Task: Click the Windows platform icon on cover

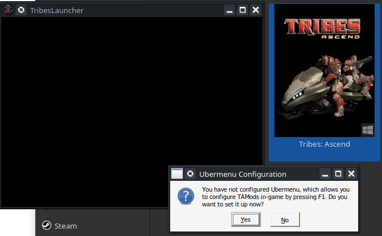Action: (368, 130)
